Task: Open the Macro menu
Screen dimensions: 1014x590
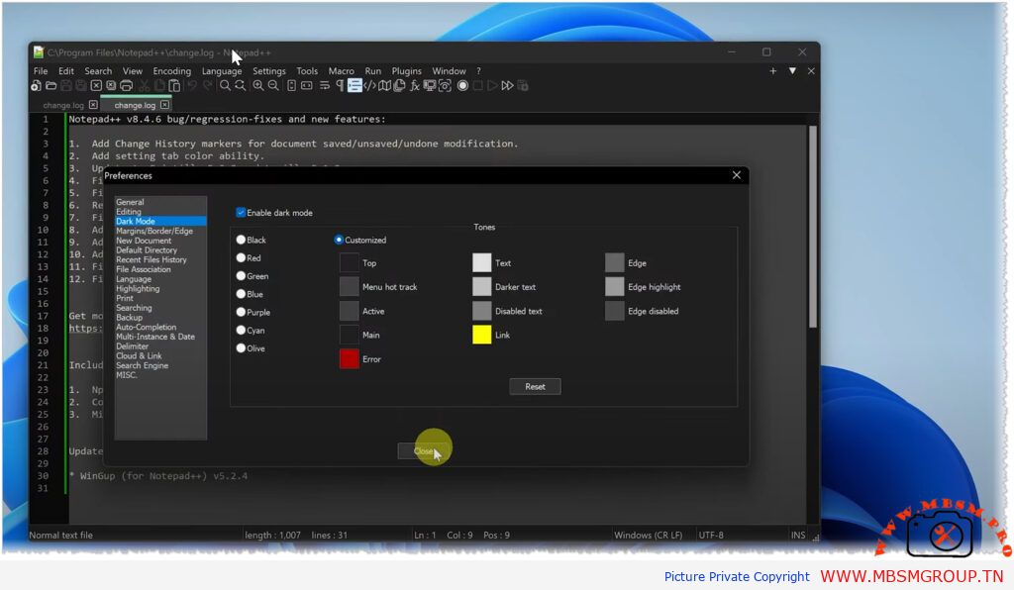Action: tap(341, 71)
